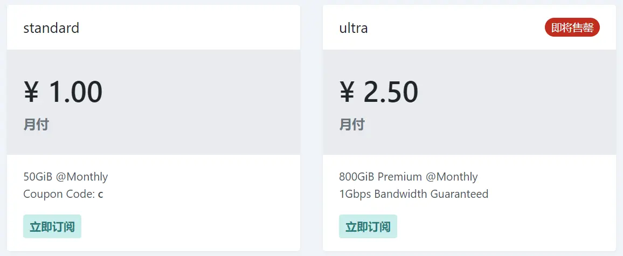Click the Coupon Code text line

click(63, 194)
